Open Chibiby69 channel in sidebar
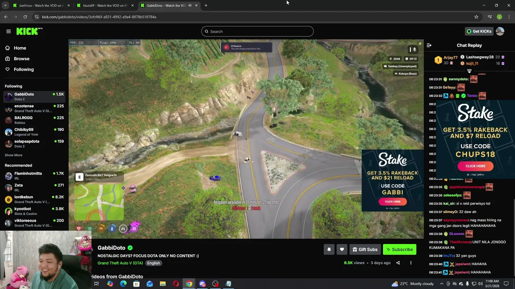Screen dimensions: 515x289 point(34,132)
